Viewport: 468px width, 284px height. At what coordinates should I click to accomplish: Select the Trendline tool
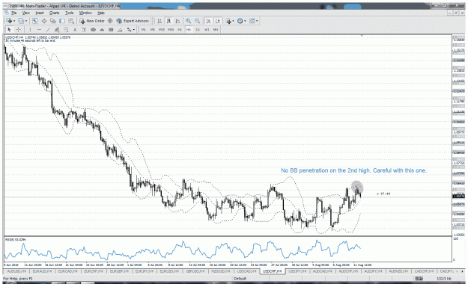pos(48,29)
